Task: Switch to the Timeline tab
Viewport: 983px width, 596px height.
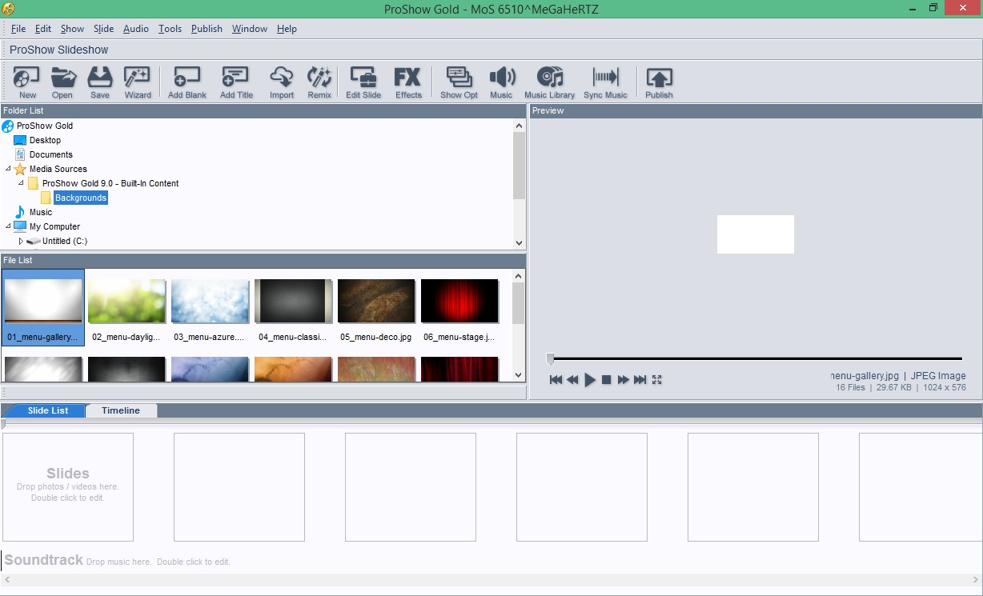Action: click(x=121, y=410)
